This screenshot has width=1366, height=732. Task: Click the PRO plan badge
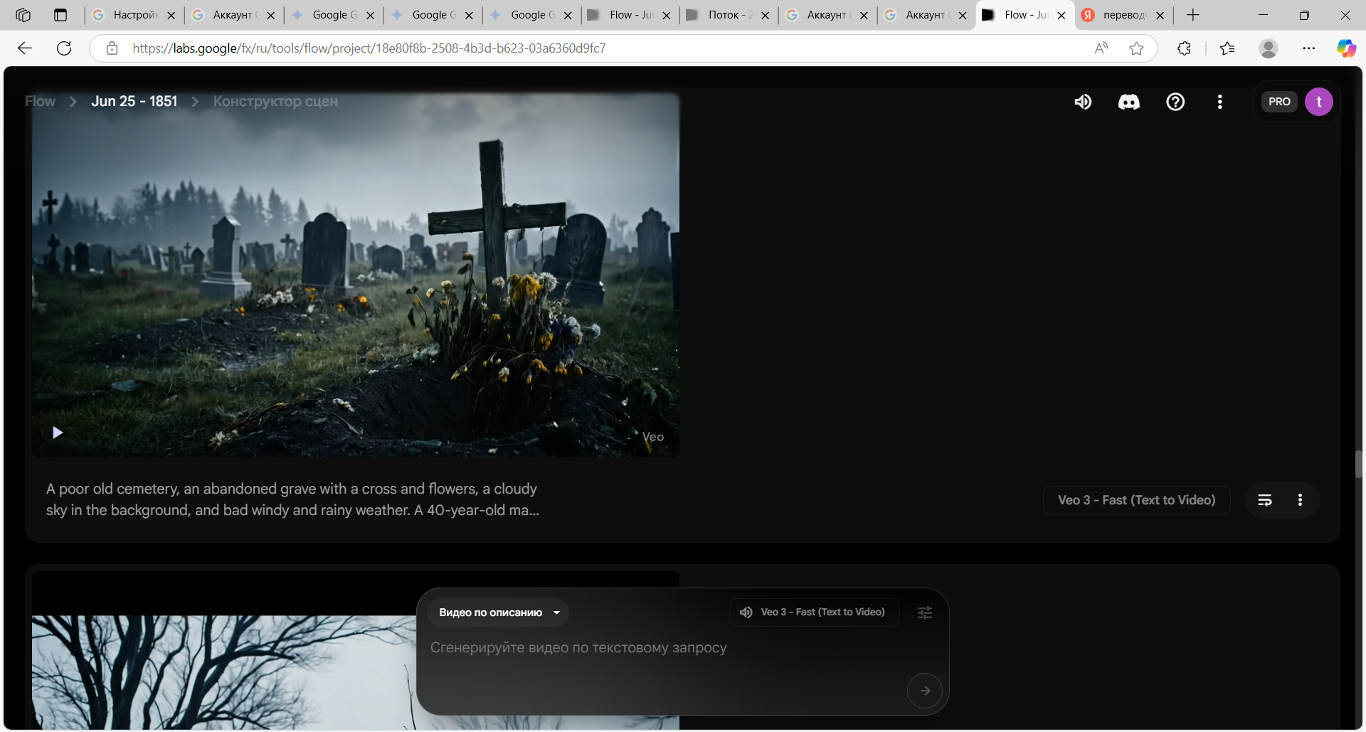(1279, 102)
